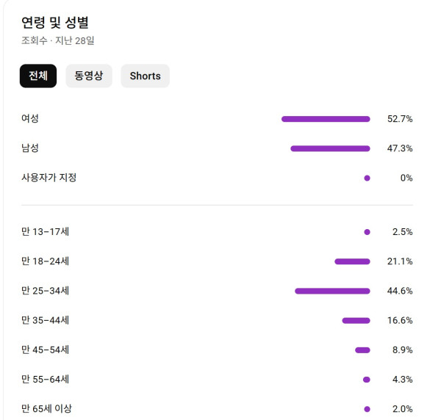
Task: Select the 전체 tab
Action: coord(38,76)
